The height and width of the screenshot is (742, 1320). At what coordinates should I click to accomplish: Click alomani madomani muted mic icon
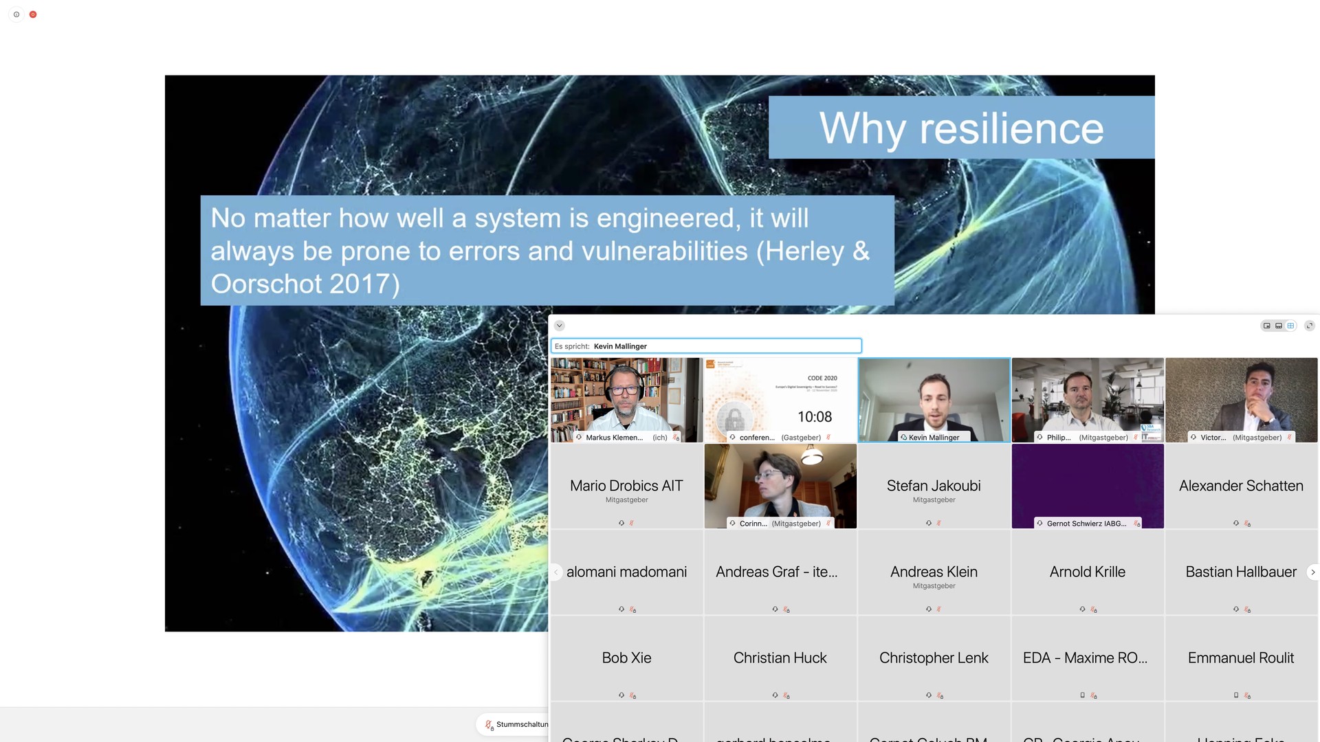click(632, 609)
